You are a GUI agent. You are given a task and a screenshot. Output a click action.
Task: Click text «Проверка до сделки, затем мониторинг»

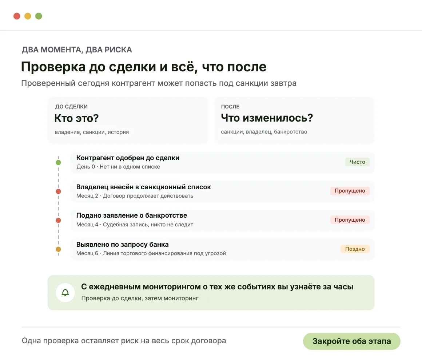(140, 298)
